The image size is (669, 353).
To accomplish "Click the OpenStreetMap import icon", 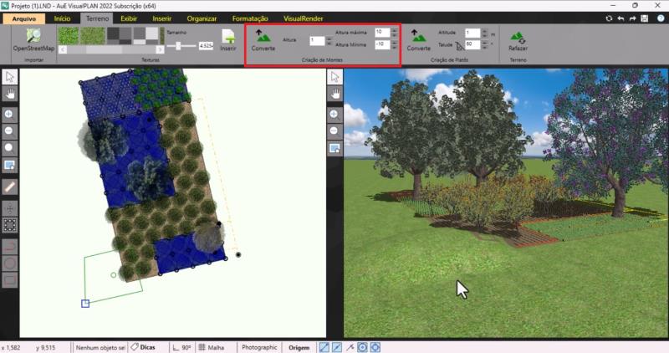I will pyautogui.click(x=33, y=36).
